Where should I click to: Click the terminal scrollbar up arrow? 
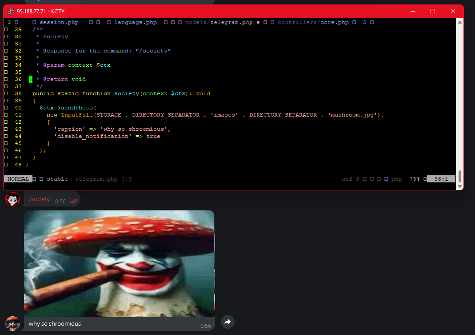click(x=460, y=22)
